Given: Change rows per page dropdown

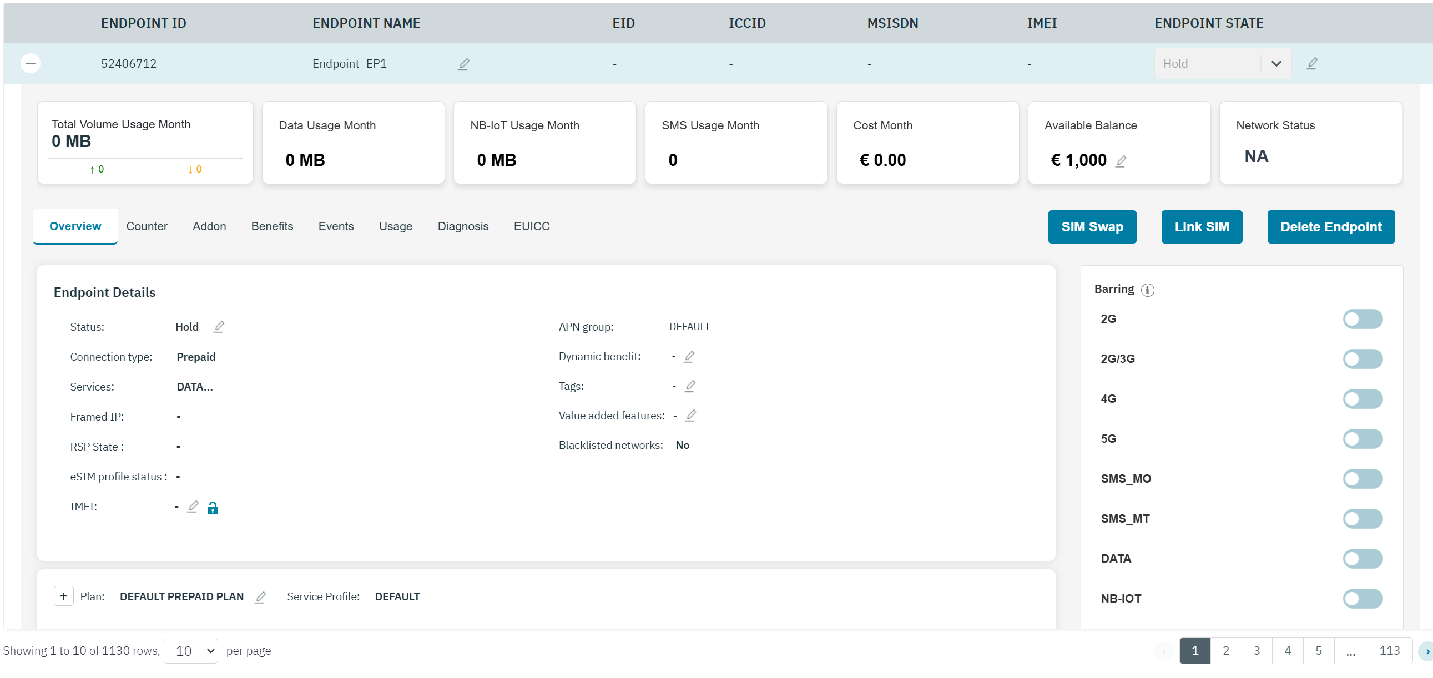Looking at the screenshot, I should (191, 651).
